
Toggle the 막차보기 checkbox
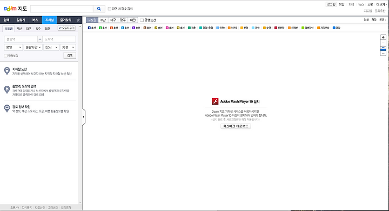[x=6, y=56]
